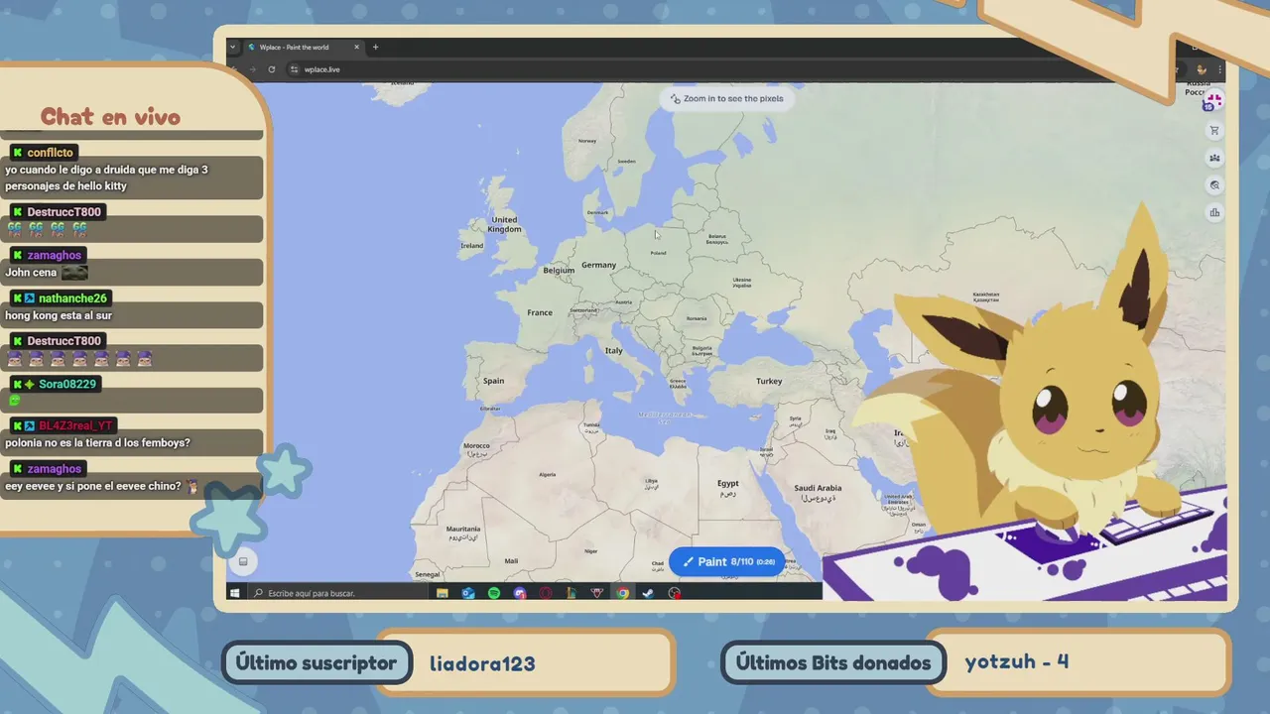Click the 'Poland' map label
Image resolution: width=1270 pixels, height=714 pixels.
658,253
